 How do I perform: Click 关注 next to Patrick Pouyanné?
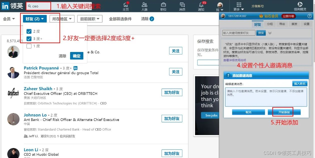pyautogui.click(x=176, y=72)
